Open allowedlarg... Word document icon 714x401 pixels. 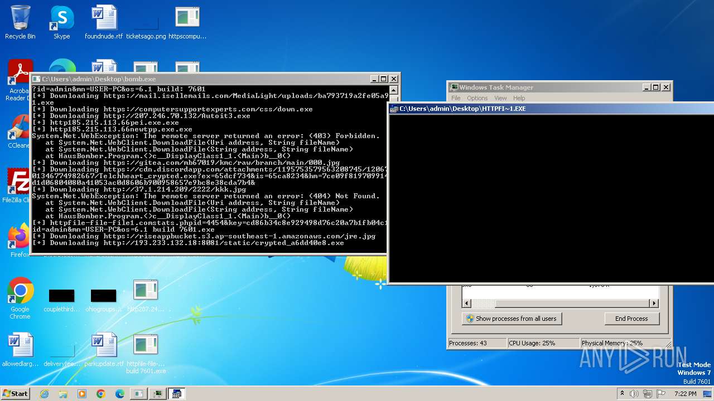tap(20, 350)
